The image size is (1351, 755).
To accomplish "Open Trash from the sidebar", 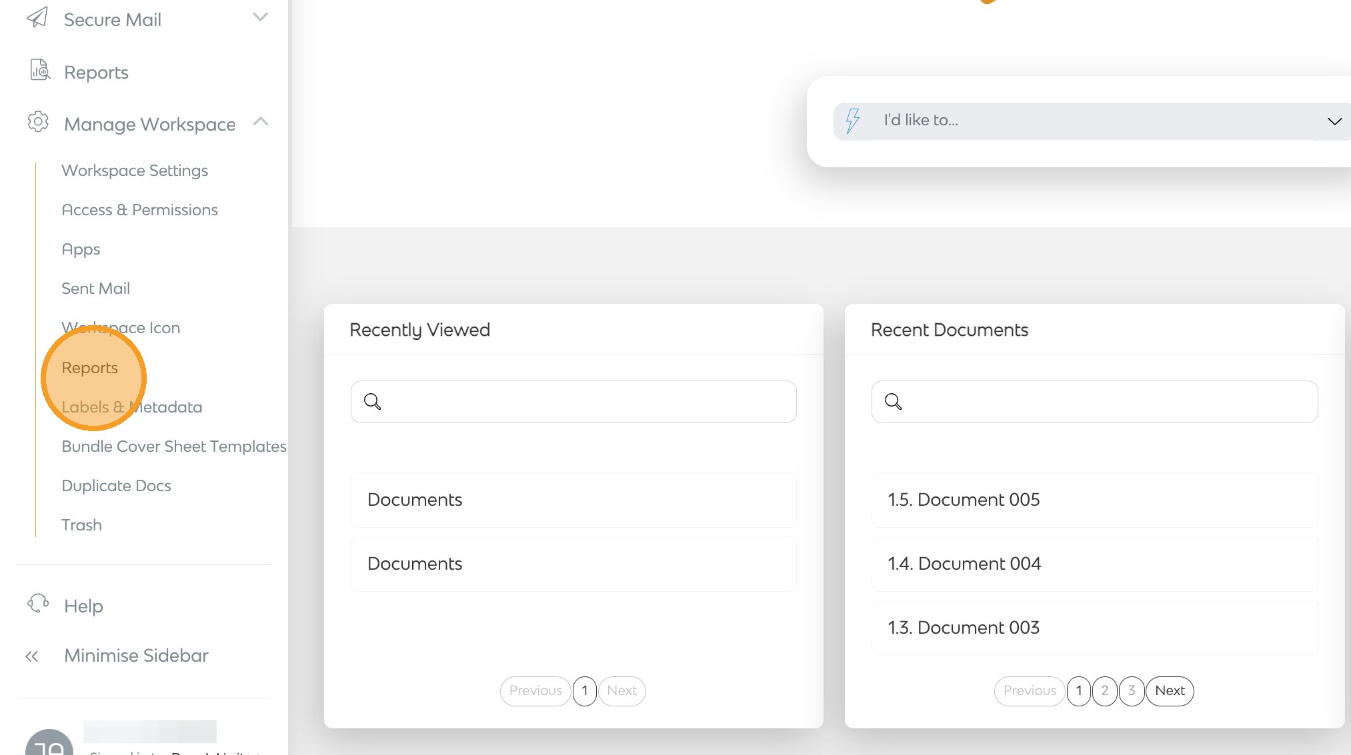I will [x=81, y=525].
